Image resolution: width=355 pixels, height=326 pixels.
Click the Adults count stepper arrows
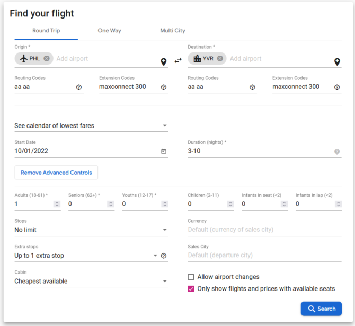point(57,204)
